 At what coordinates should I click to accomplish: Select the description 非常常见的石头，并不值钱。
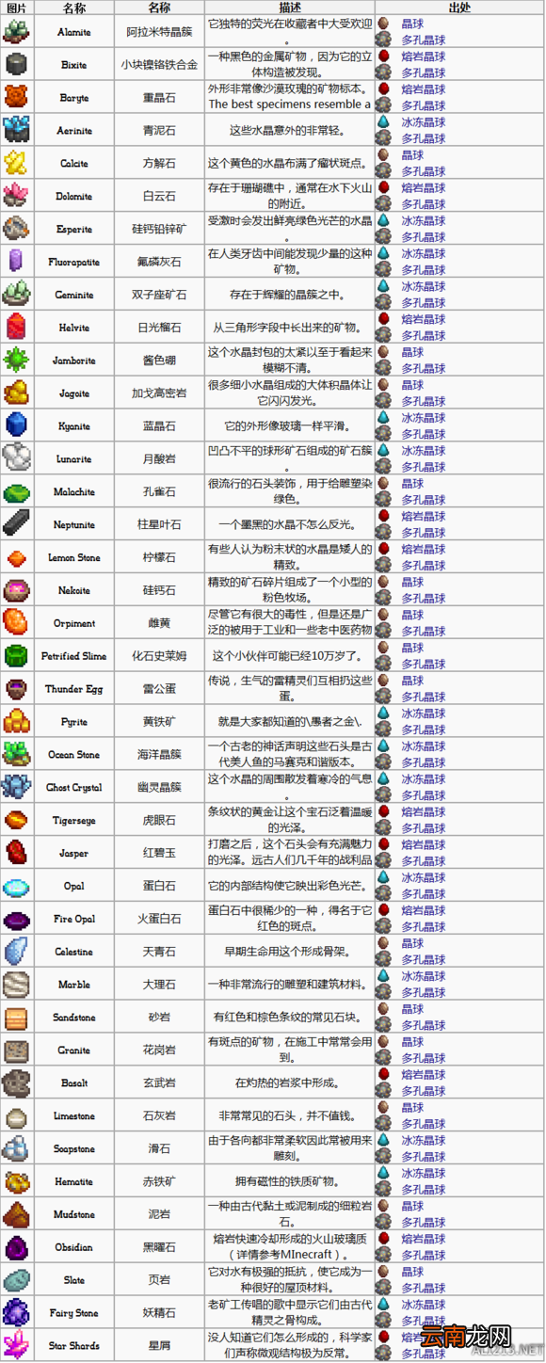click(x=290, y=1116)
